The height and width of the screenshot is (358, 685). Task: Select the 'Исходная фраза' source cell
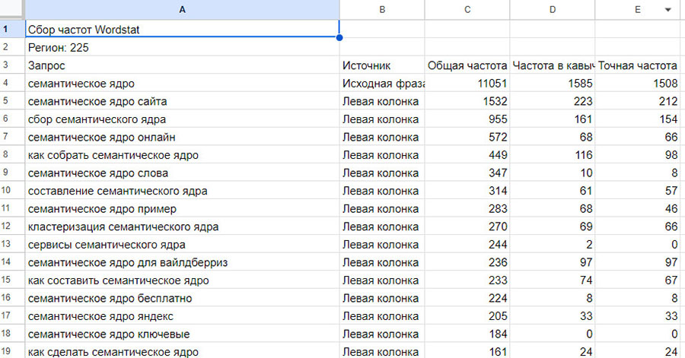pos(381,84)
